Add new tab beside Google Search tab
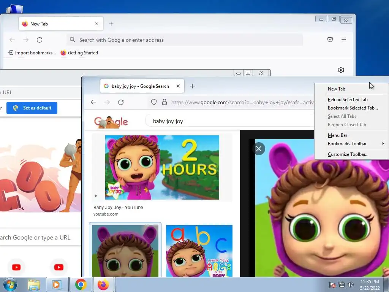The width and height of the screenshot is (389, 292). click(192, 86)
